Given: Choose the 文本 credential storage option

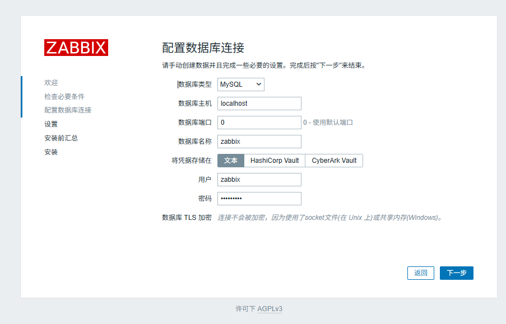Looking at the screenshot, I should click(231, 161).
